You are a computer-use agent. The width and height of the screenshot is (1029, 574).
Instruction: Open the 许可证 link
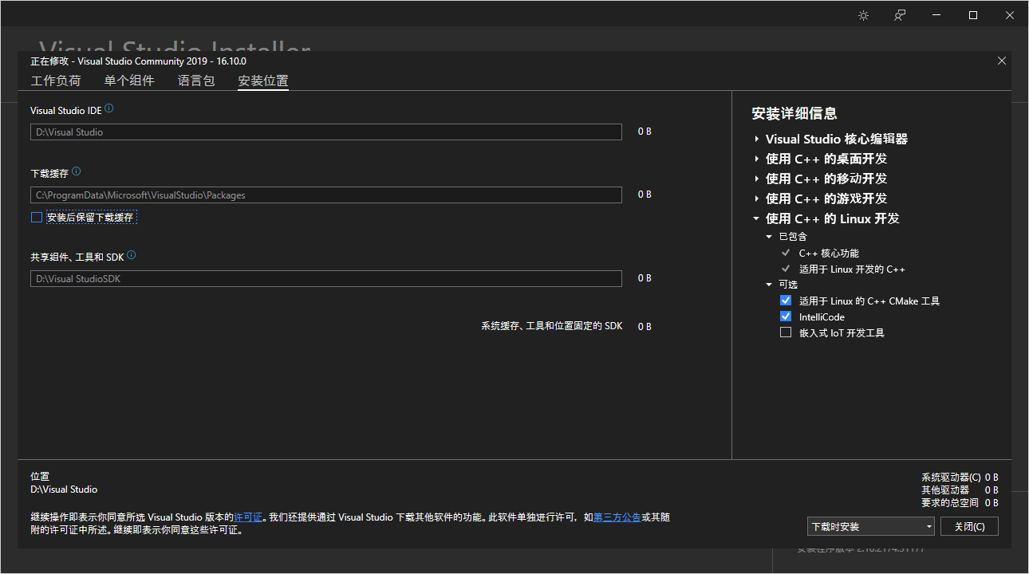[x=247, y=517]
